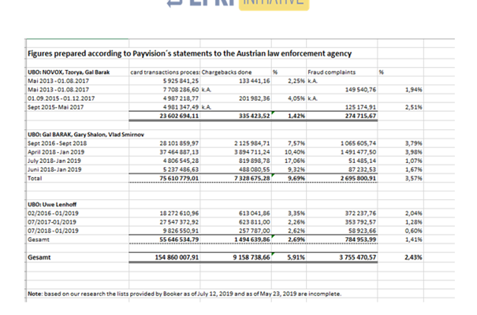Click the value 4 987 218,77

[x=181, y=98]
